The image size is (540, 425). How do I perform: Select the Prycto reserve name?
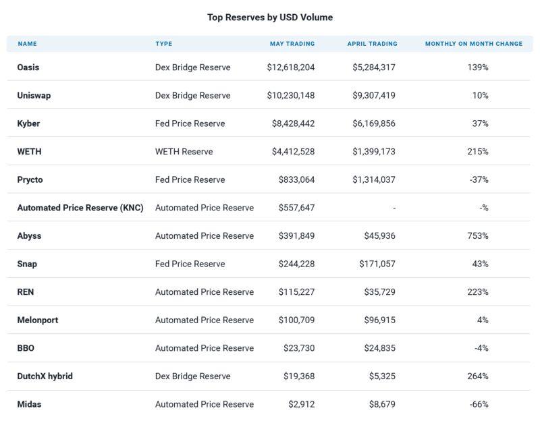30,179
